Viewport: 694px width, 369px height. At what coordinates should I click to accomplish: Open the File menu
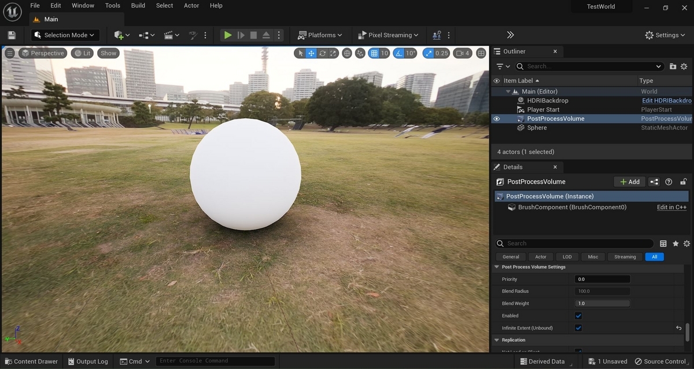35,6
